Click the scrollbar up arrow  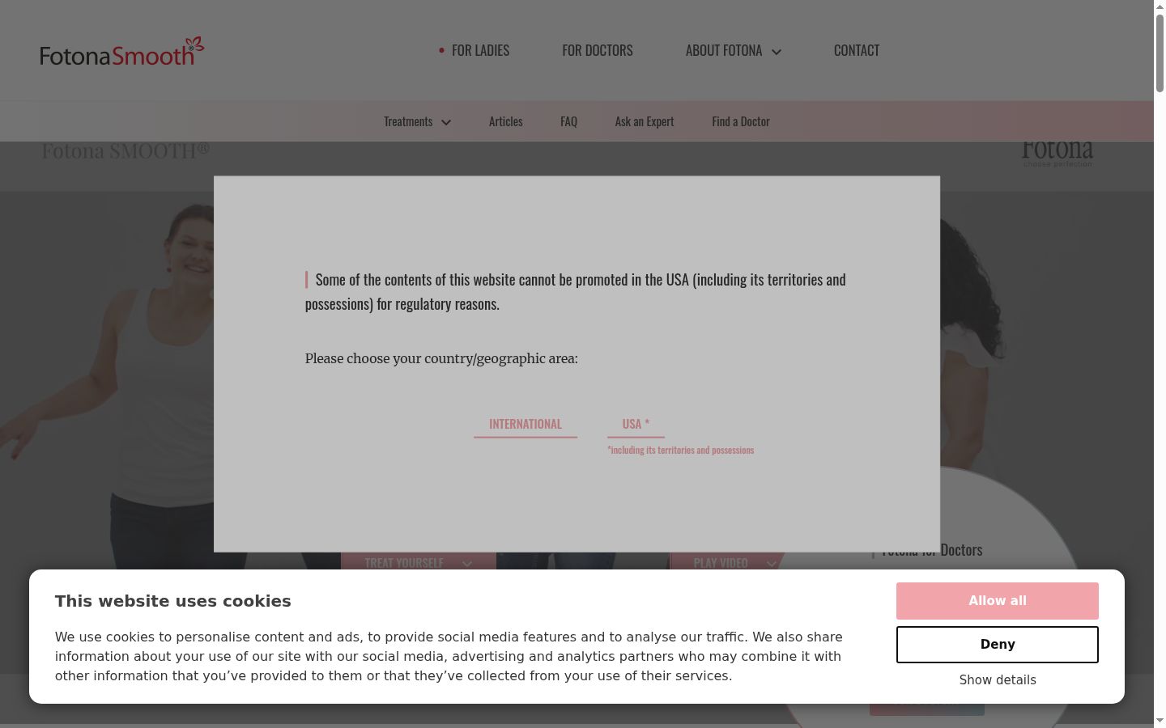click(x=1160, y=6)
